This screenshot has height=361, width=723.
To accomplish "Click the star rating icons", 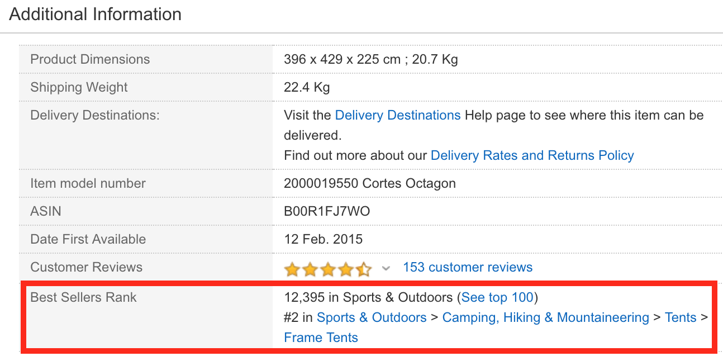I will click(327, 269).
